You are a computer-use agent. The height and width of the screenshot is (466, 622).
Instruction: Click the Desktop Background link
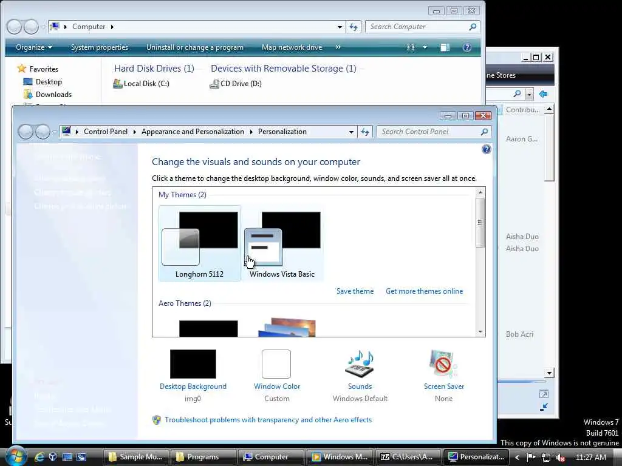tap(193, 387)
